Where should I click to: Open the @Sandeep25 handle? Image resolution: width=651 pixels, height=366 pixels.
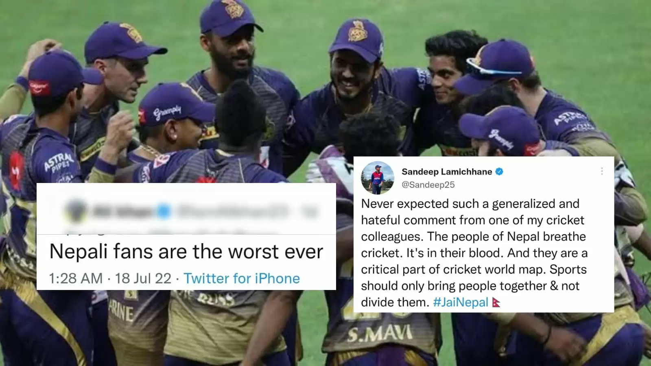pos(428,185)
